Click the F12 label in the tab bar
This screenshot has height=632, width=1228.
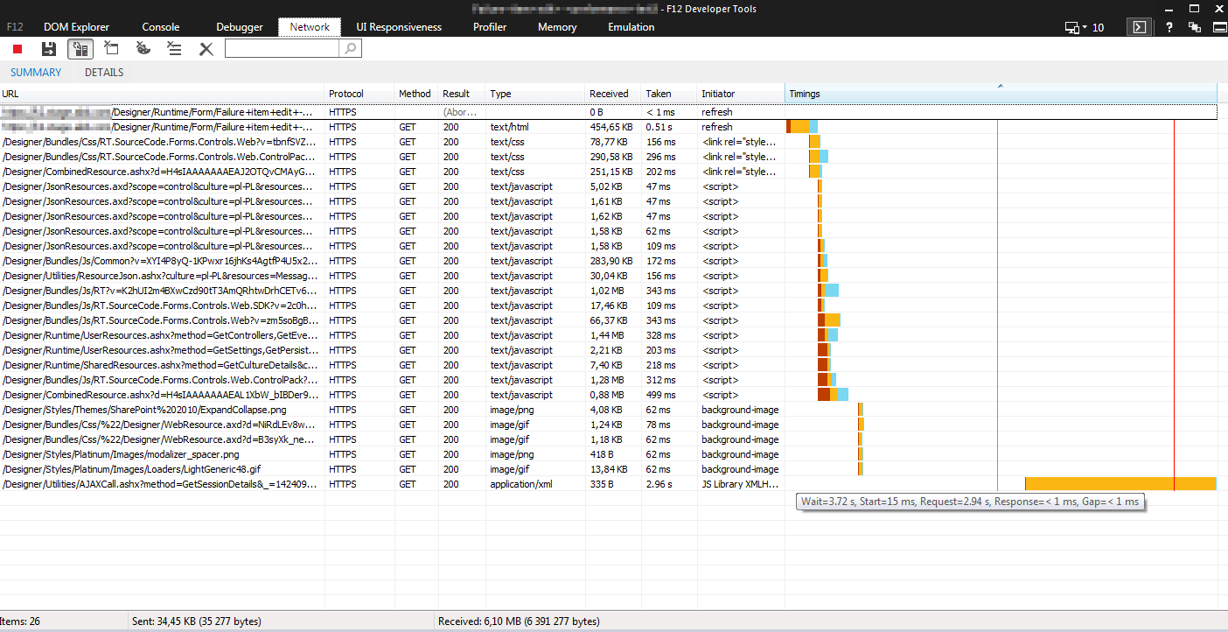click(x=15, y=27)
